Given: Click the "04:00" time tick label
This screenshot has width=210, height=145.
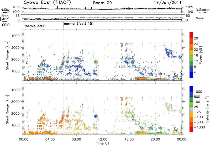Looking at the screenshot, I should tap(50, 140).
